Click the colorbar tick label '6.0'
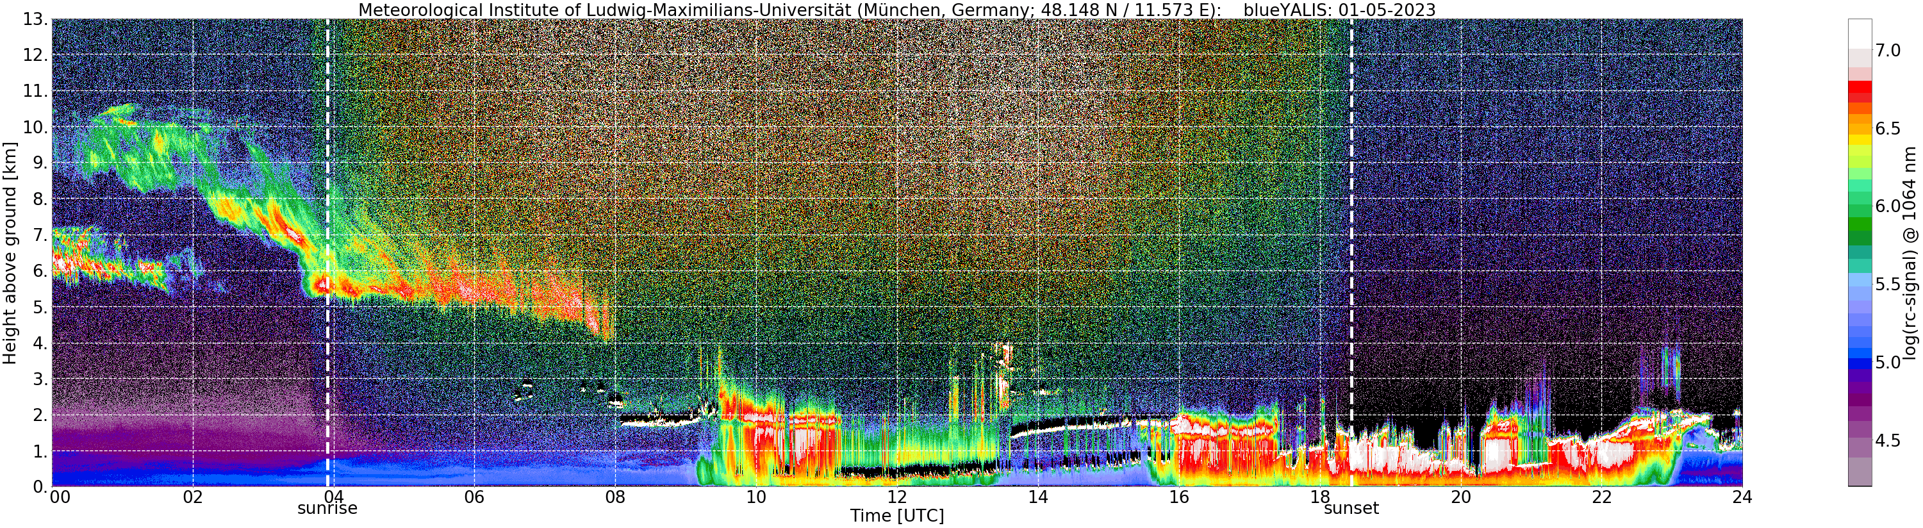 tap(1888, 206)
